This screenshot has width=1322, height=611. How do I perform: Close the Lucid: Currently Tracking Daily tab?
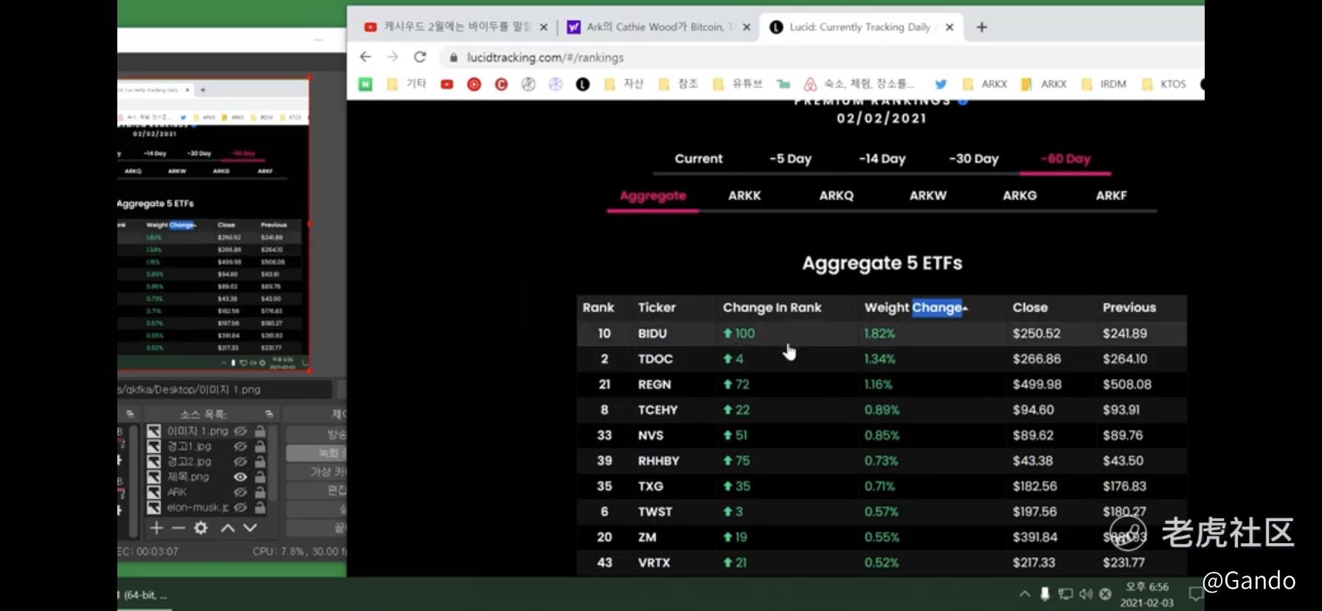pos(949,27)
